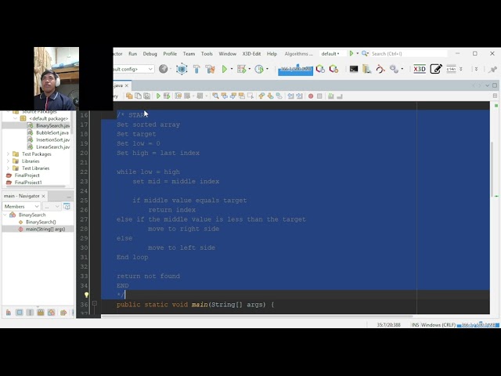Image resolution: width=501 pixels, height=376 pixels.
Task: Debug project using the debug toolbar icon
Action: (x=242, y=69)
